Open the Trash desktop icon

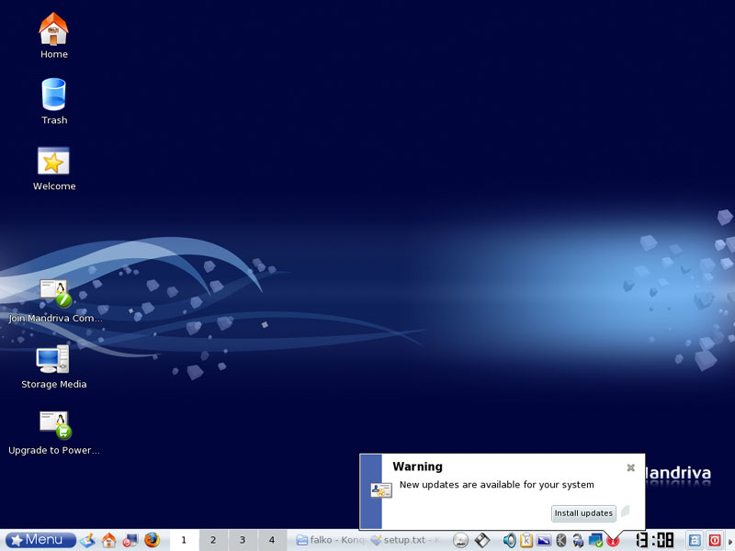pyautogui.click(x=53, y=101)
